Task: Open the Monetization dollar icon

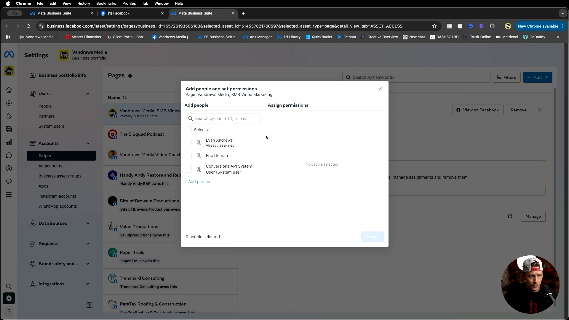Action: coord(9,168)
